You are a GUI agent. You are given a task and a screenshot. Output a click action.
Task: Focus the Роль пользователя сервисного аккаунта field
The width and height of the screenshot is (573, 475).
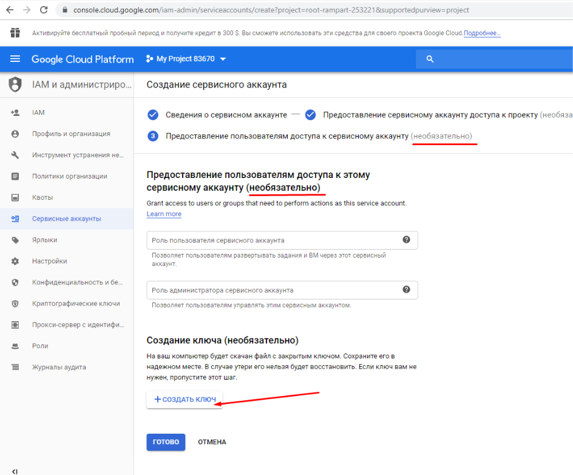point(282,241)
